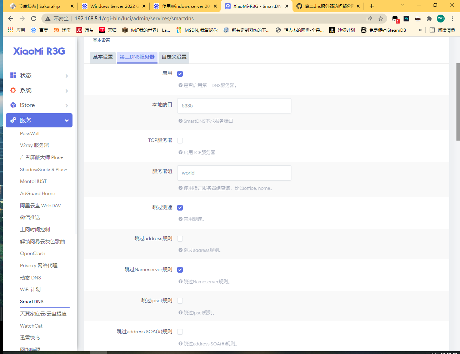460x354 pixels.
Task: Open the 应用 apps bookmark
Action: (16, 30)
